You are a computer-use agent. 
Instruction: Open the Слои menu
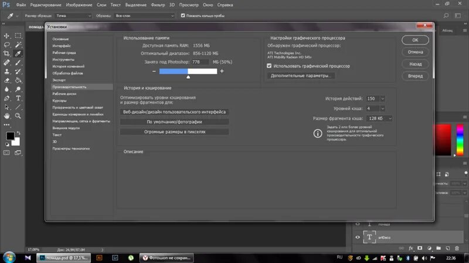click(101, 5)
